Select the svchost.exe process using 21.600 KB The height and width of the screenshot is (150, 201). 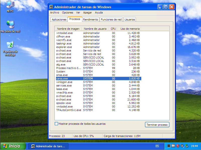(98, 99)
